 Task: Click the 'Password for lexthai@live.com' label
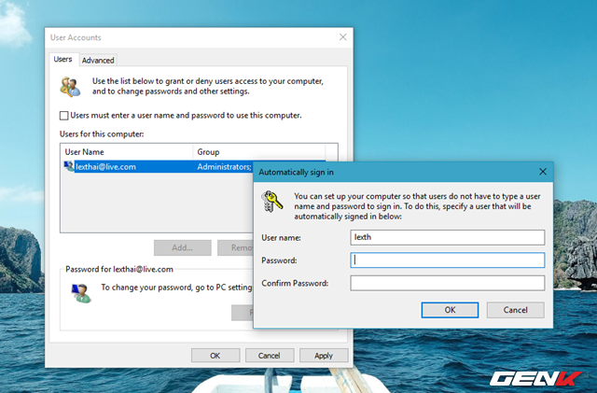[x=119, y=269]
